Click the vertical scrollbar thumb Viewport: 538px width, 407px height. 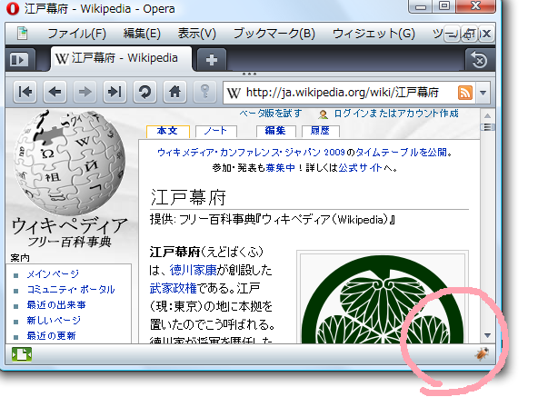point(487,127)
